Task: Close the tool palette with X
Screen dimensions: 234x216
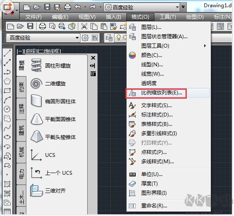Action: pyautogui.click(x=93, y=58)
